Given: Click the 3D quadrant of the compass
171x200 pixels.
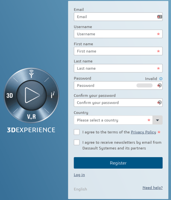Looking at the screenshot, I should pyautogui.click(x=10, y=96).
